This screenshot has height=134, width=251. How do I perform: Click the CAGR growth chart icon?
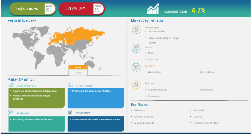153,9
